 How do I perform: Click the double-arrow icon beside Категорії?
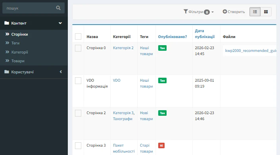tap(7, 52)
